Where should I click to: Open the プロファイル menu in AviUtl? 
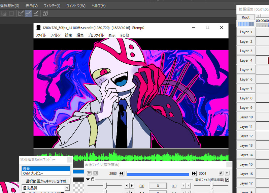tap(96, 35)
